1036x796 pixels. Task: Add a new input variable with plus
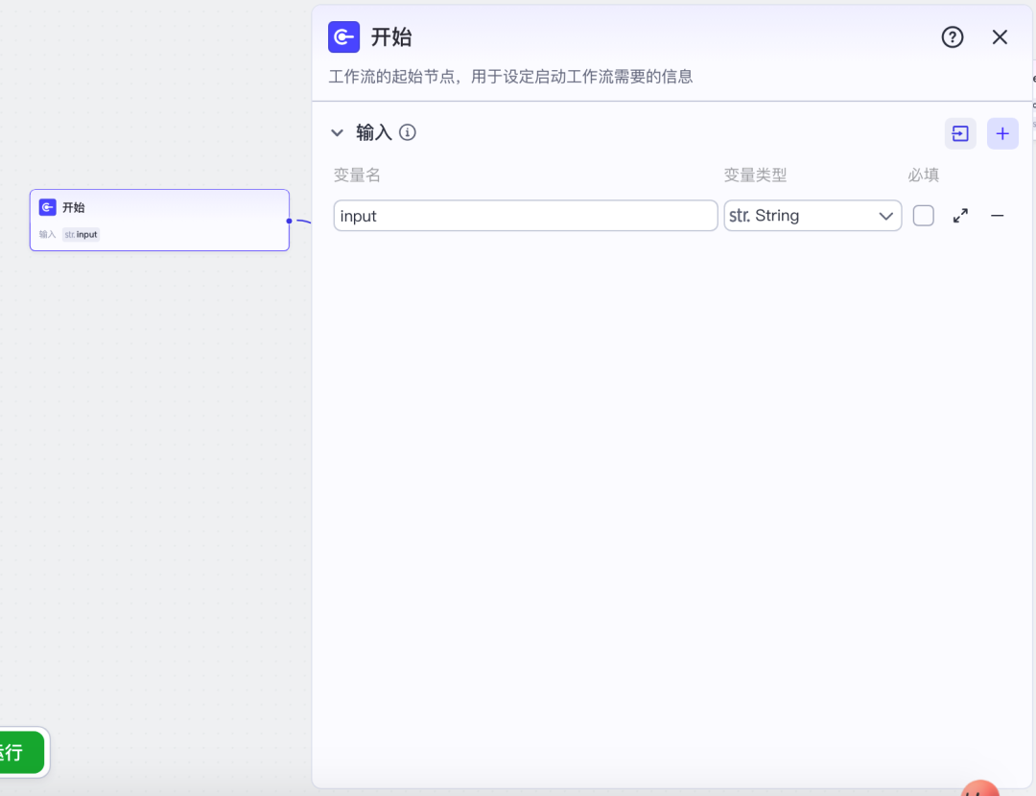click(1002, 133)
